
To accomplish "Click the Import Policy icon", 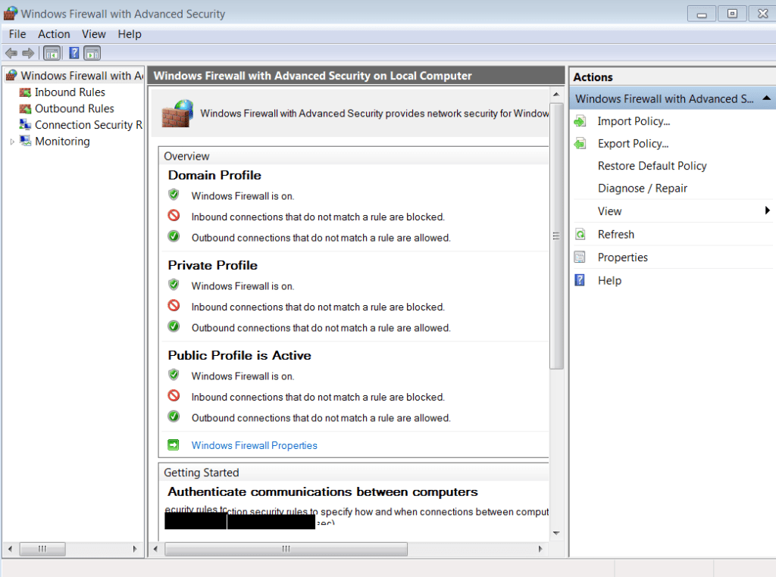I will coord(580,121).
